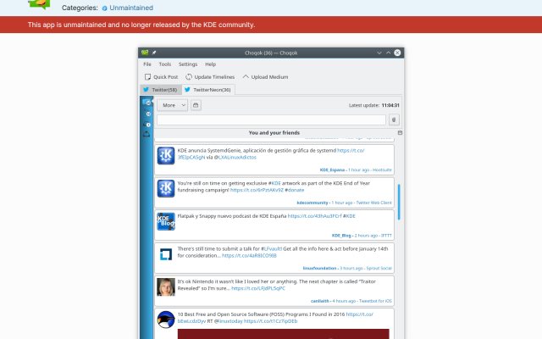Click the Tweetbot for iOS client link

coord(375,301)
